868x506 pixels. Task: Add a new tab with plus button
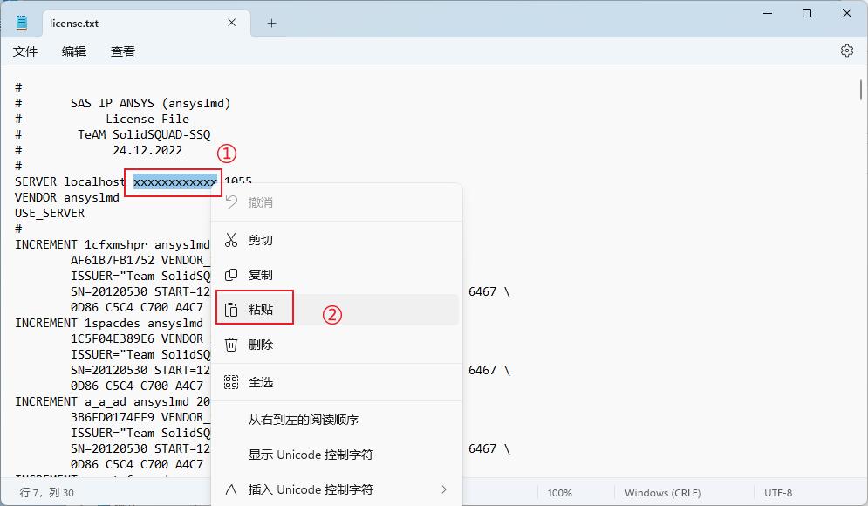point(271,24)
